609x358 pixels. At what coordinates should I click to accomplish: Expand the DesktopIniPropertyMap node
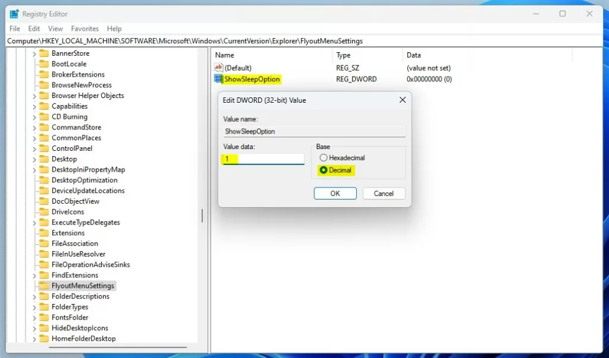(x=34, y=170)
